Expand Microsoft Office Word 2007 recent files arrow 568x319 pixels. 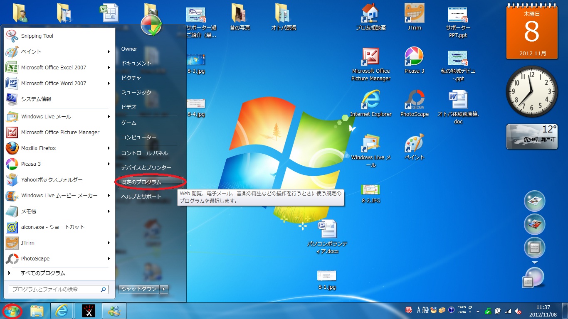pos(109,83)
